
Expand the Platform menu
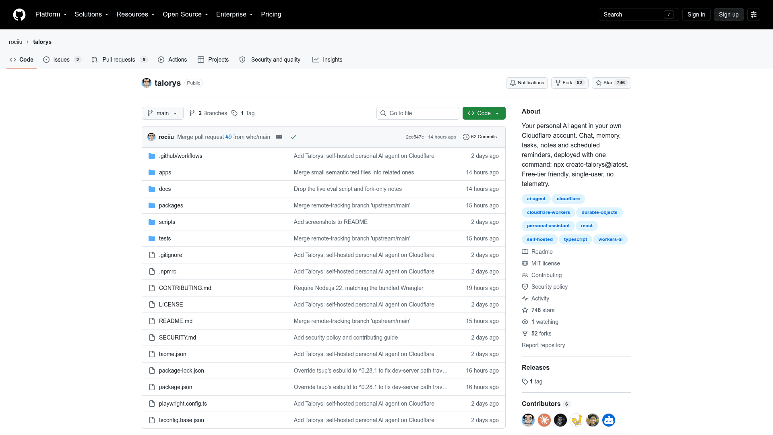pos(51,14)
